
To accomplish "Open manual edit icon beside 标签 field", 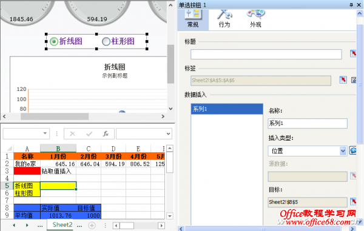I will coord(354,80).
